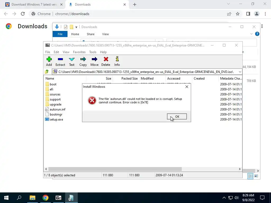Open Explorer quick access toolbar dropdown
Screen dimensions: 271x203
pos(76,27)
